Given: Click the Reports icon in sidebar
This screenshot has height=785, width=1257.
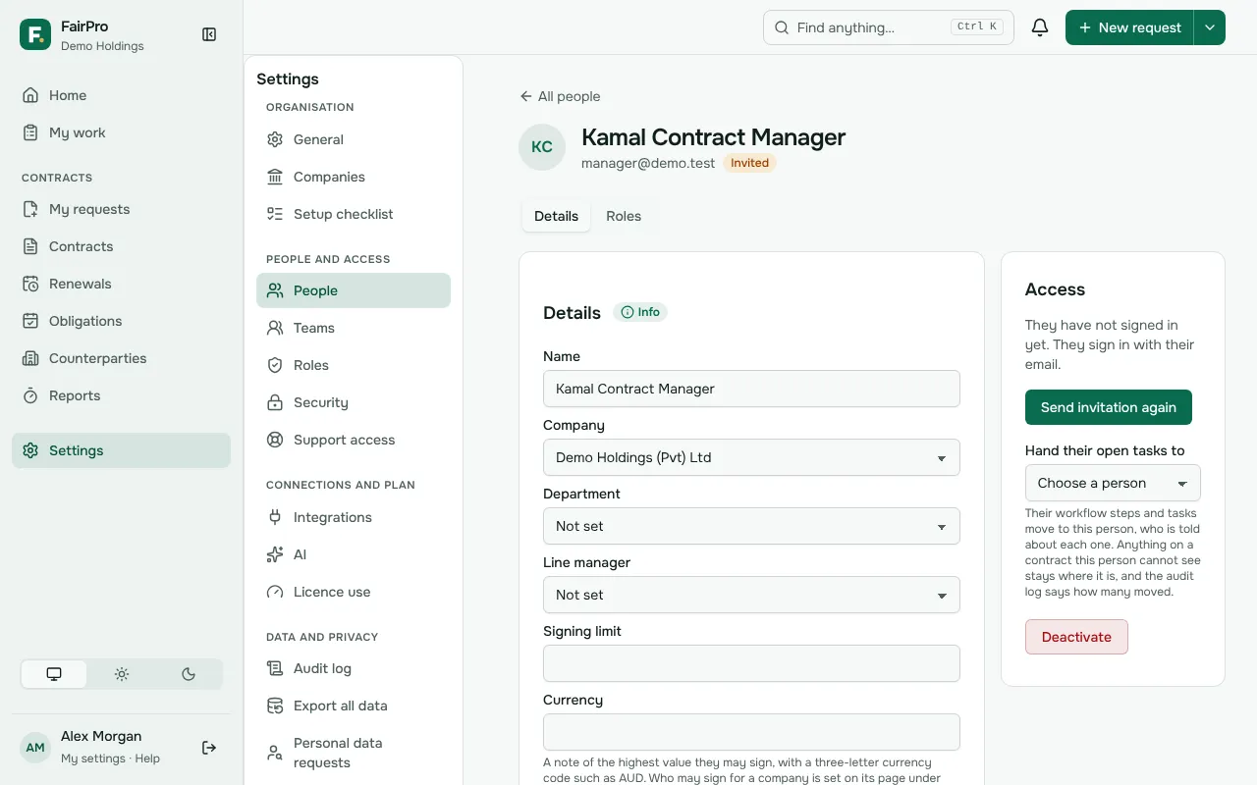Looking at the screenshot, I should coord(30,395).
